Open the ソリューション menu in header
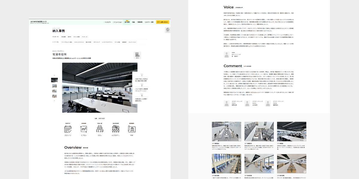Viewport: 359px width, 179px height. click(117, 22)
